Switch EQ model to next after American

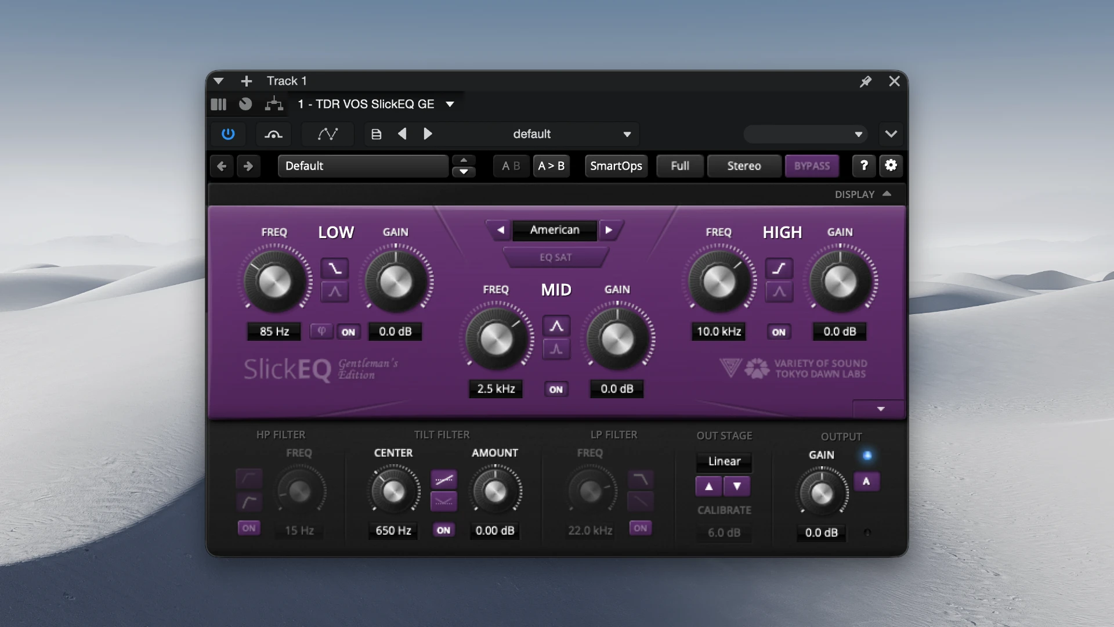click(609, 230)
